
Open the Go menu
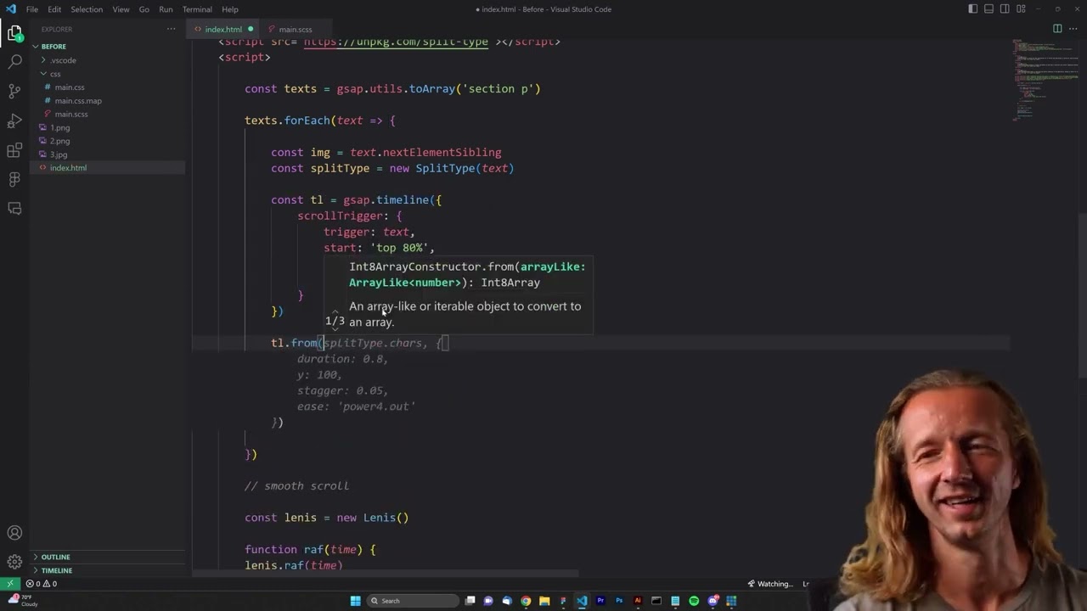tap(144, 9)
